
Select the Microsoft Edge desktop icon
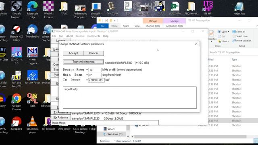[32, 10]
